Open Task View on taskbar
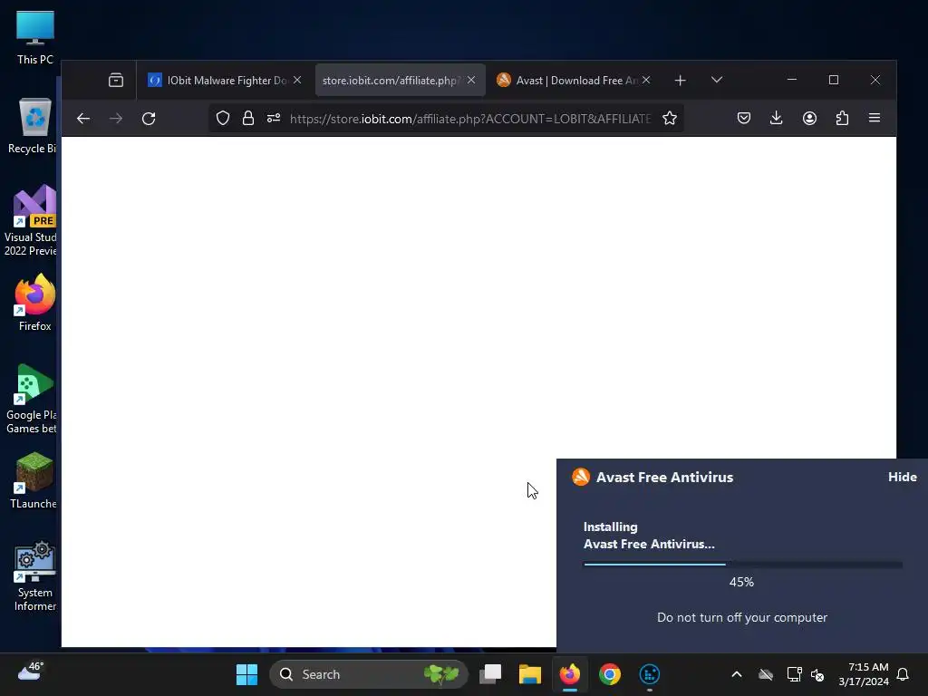This screenshot has width=928, height=696. [490, 674]
